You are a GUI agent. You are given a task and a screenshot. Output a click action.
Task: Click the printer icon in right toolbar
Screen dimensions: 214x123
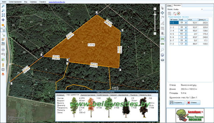pyautogui.click(x=162, y=60)
